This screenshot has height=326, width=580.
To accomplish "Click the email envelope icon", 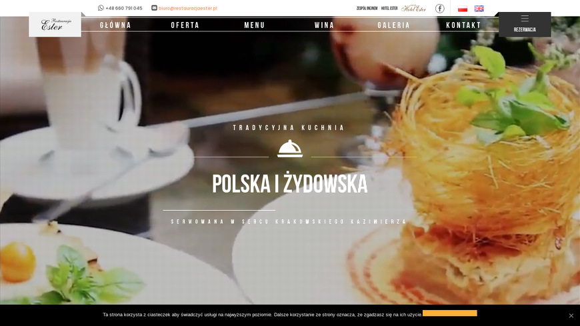I will point(154,8).
